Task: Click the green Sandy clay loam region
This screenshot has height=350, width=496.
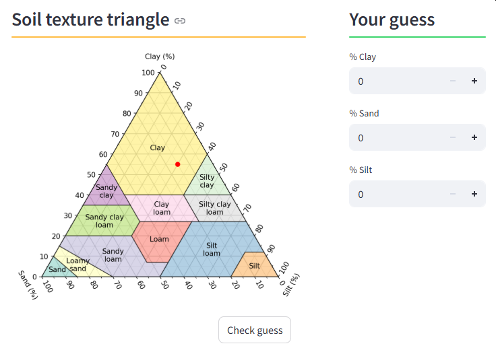Action: coord(104,221)
